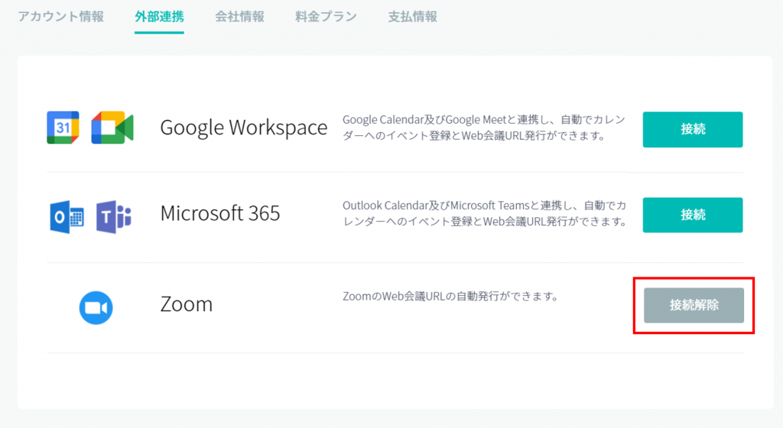This screenshot has width=783, height=428.
Task: Disconnect Zoom using 接続解除 button
Action: pyautogui.click(x=694, y=305)
